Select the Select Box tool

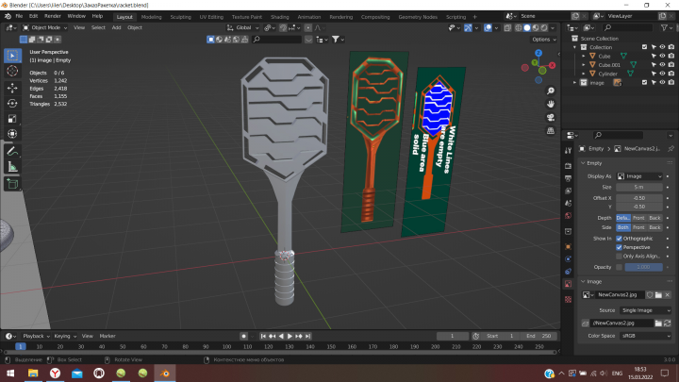click(x=12, y=56)
